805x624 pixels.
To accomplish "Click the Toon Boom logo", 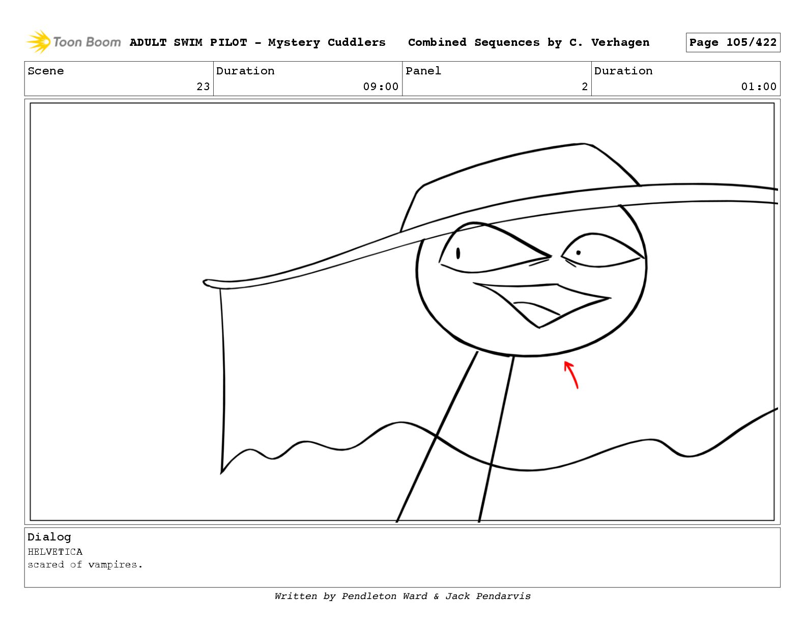I will point(73,42).
